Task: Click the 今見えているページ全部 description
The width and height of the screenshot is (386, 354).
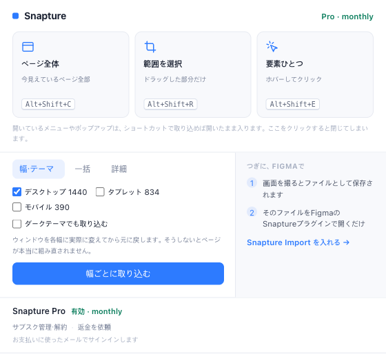Action: click(x=56, y=79)
